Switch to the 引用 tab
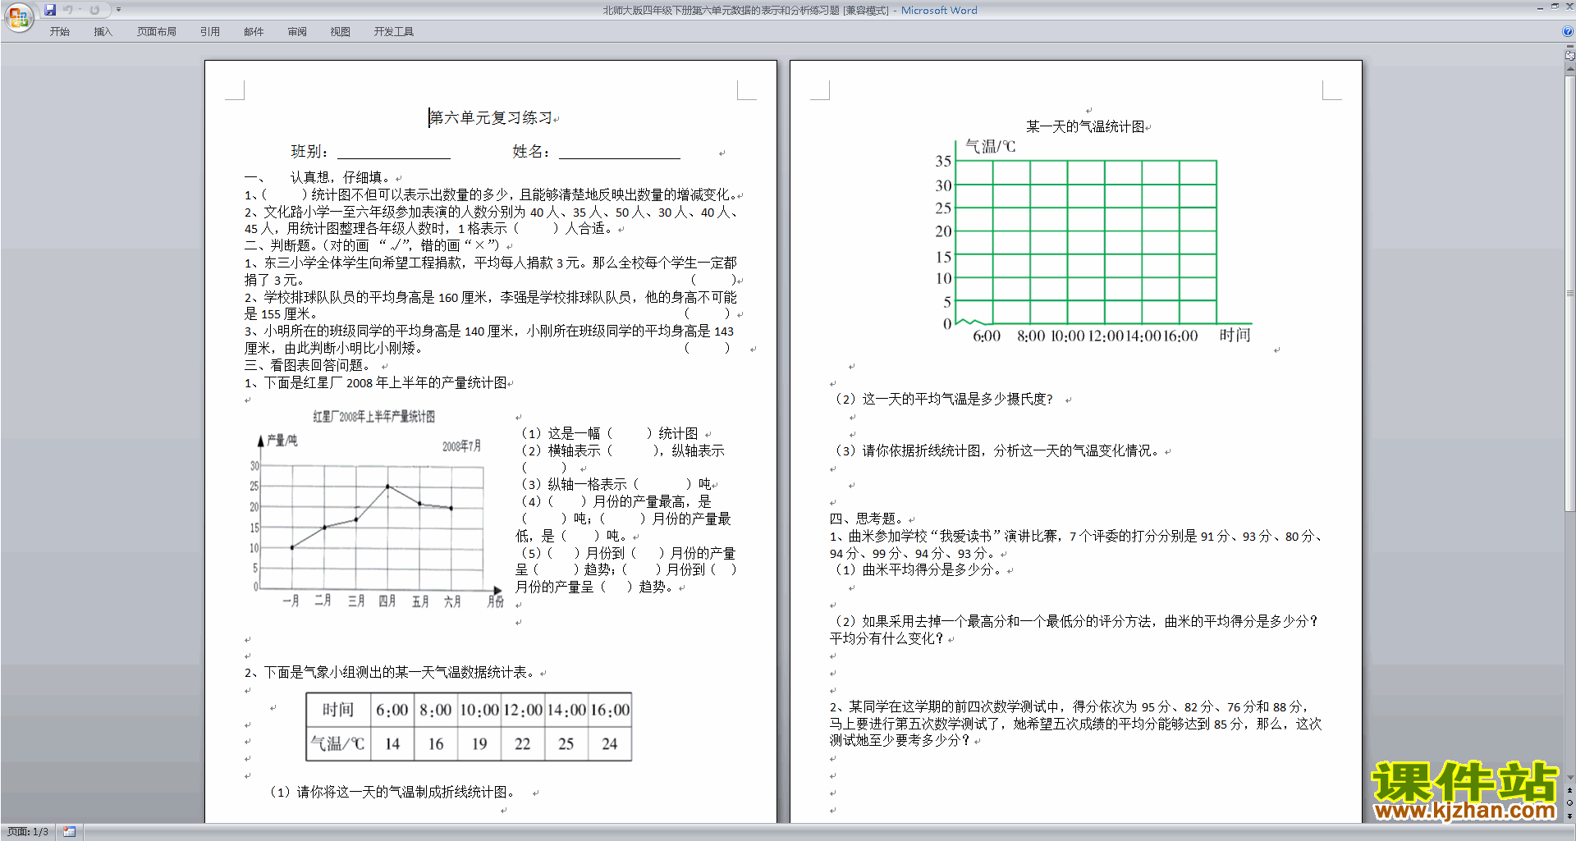Viewport: 1576px width, 841px height. (210, 32)
